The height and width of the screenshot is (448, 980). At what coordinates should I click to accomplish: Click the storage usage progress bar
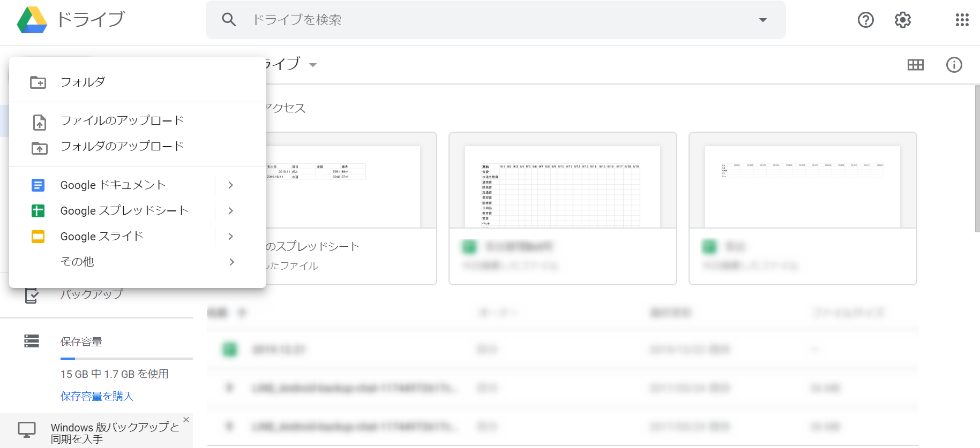click(x=126, y=359)
